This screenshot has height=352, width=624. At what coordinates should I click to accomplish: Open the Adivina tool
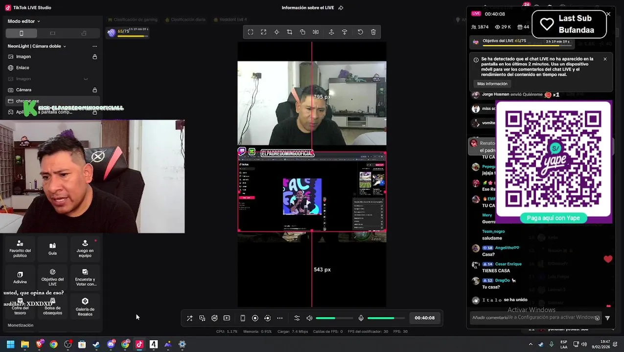(x=20, y=278)
